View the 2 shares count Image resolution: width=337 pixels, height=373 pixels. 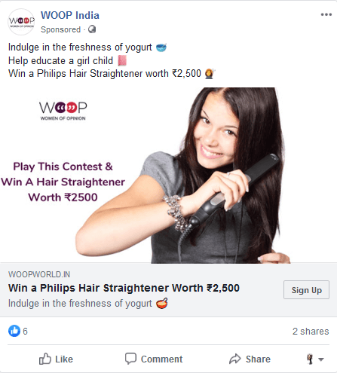[311, 331]
